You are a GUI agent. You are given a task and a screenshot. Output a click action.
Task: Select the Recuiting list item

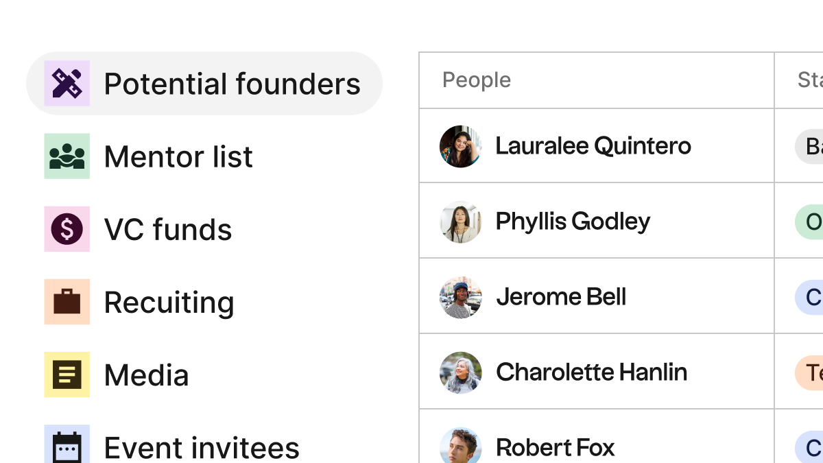pyautogui.click(x=169, y=302)
